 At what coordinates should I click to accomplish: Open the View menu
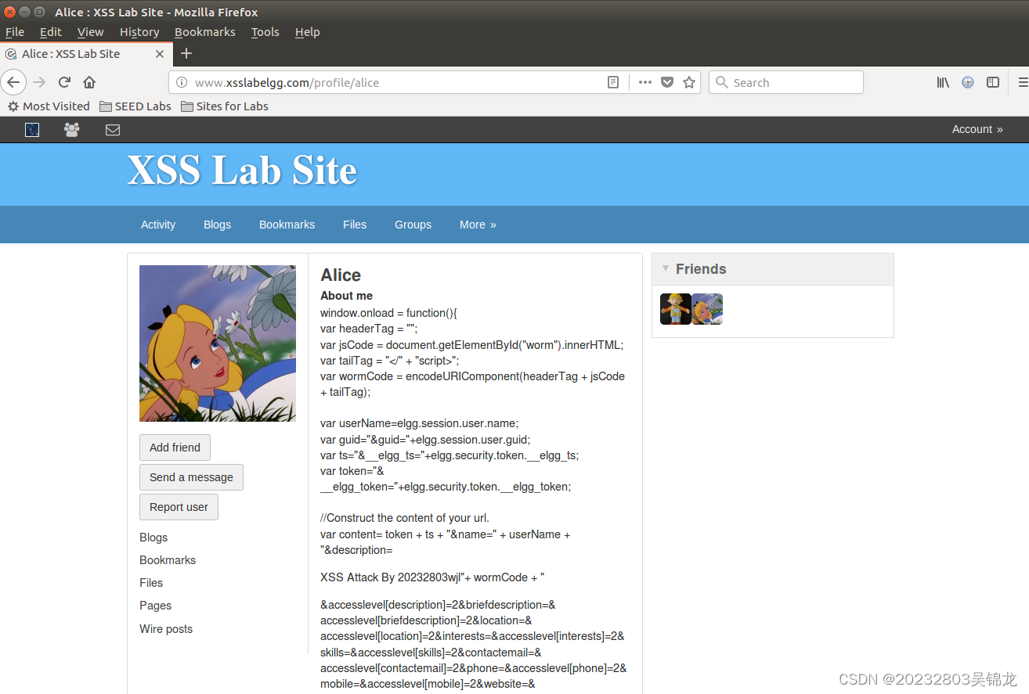pos(91,32)
